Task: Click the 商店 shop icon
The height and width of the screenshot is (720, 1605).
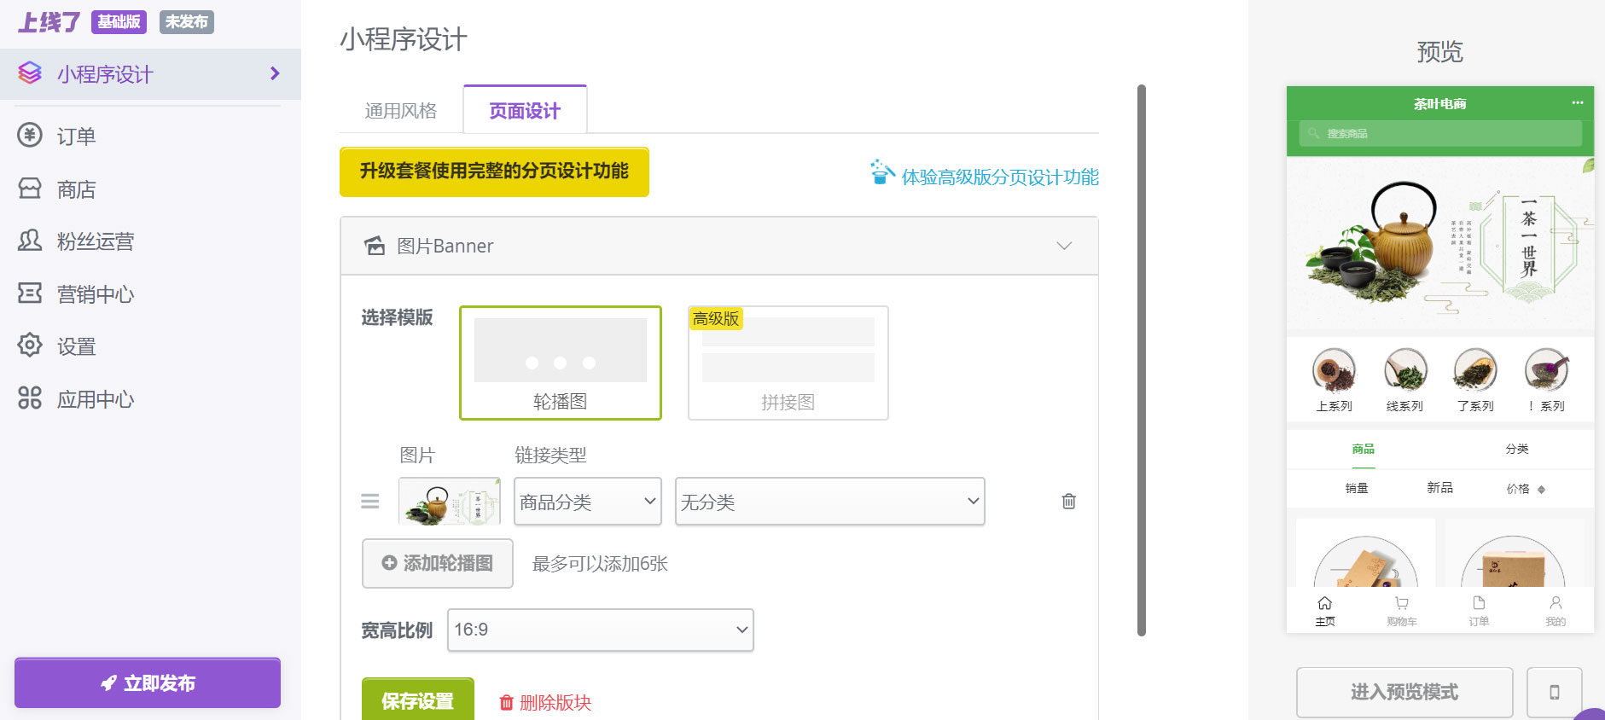Action: pos(30,188)
